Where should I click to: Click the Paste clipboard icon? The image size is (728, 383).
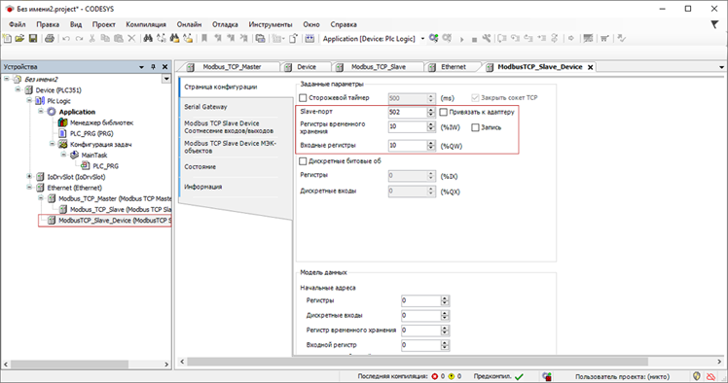click(x=119, y=39)
